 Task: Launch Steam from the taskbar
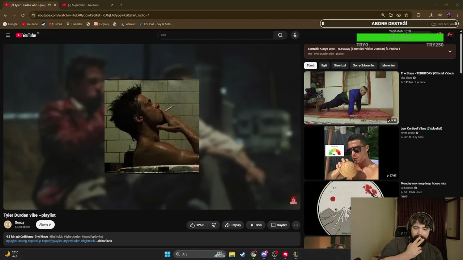point(243,254)
